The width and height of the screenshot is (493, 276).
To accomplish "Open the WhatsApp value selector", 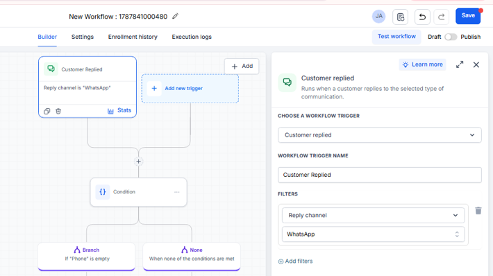I will pyautogui.click(x=373, y=234).
